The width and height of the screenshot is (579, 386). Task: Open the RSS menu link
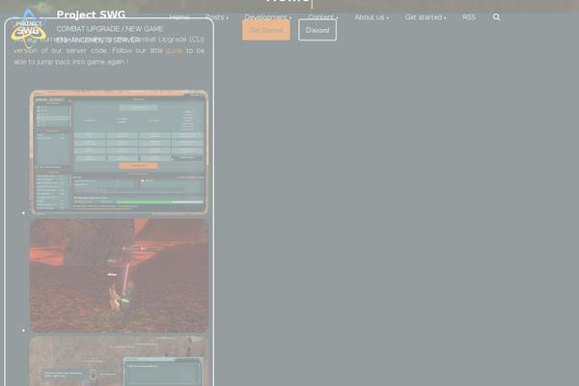point(469,17)
